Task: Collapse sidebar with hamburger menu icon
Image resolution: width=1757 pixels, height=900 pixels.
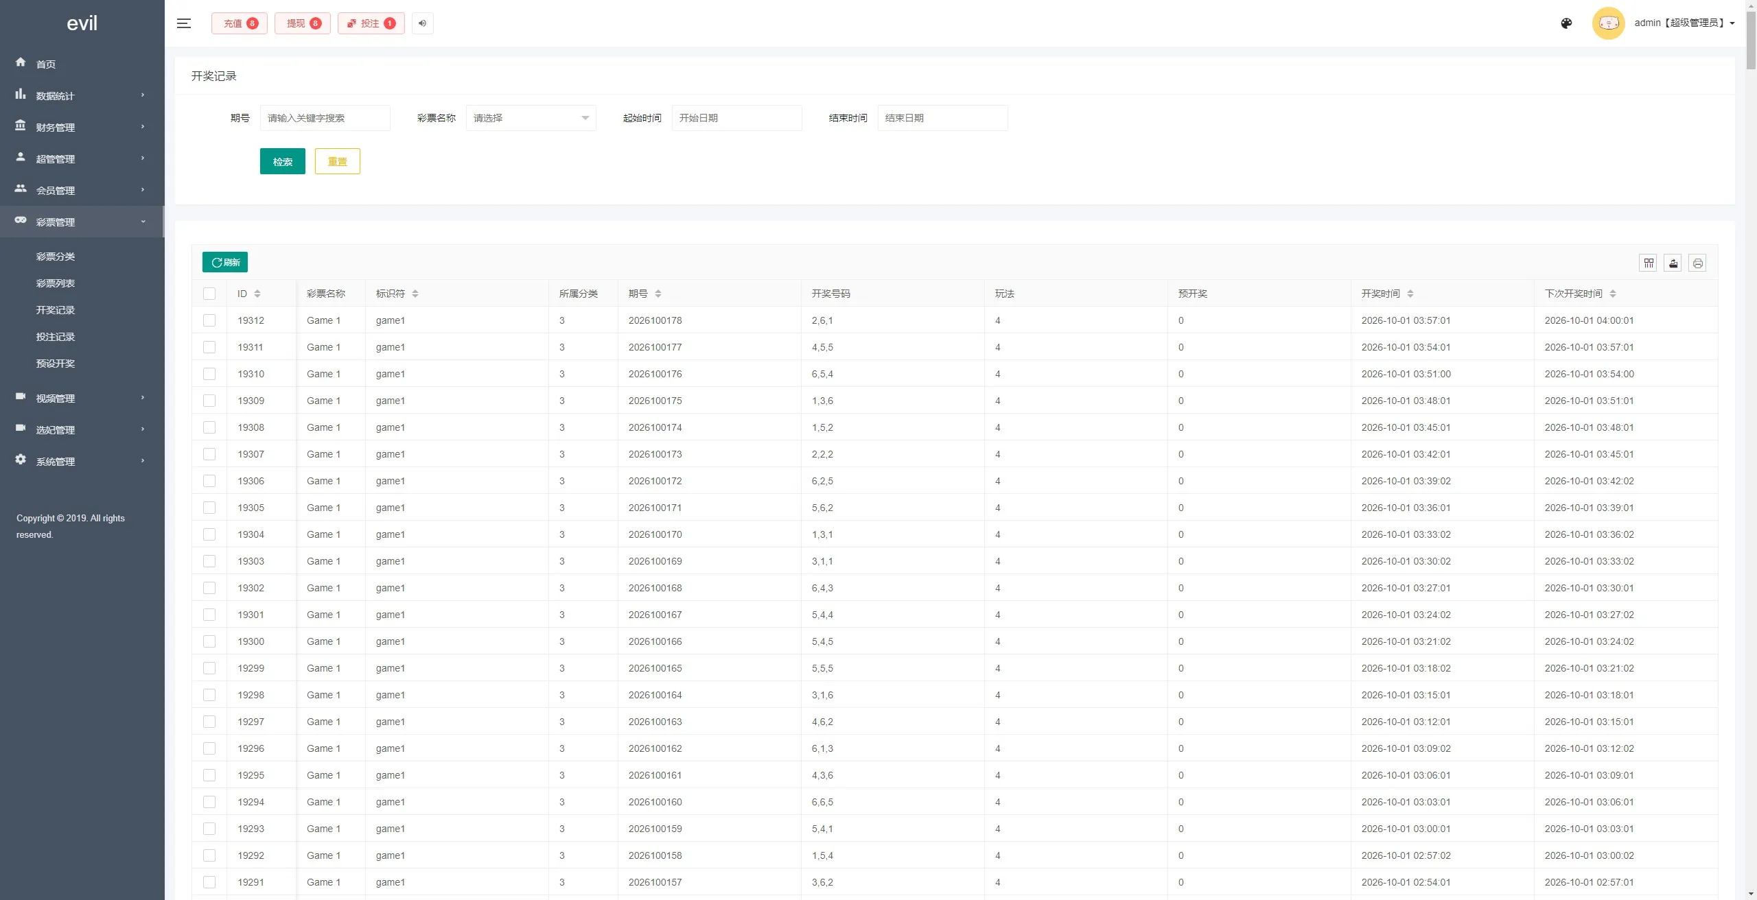Action: (x=183, y=23)
